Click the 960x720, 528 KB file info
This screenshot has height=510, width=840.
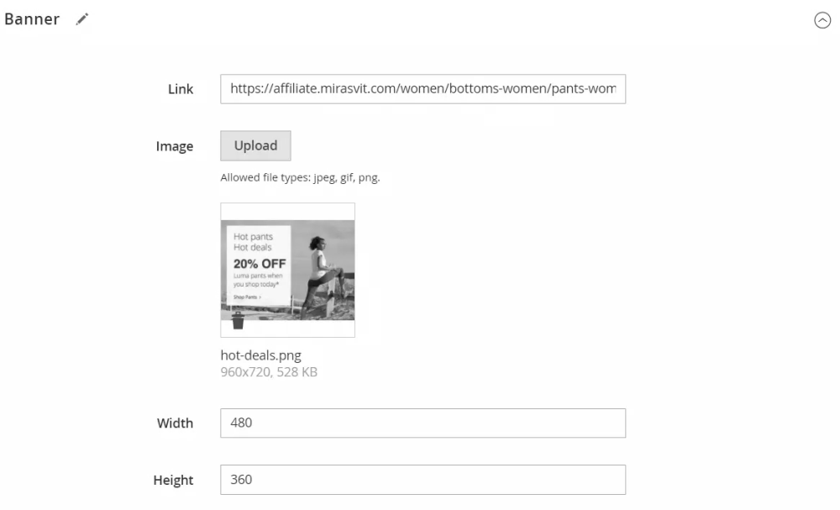(269, 371)
